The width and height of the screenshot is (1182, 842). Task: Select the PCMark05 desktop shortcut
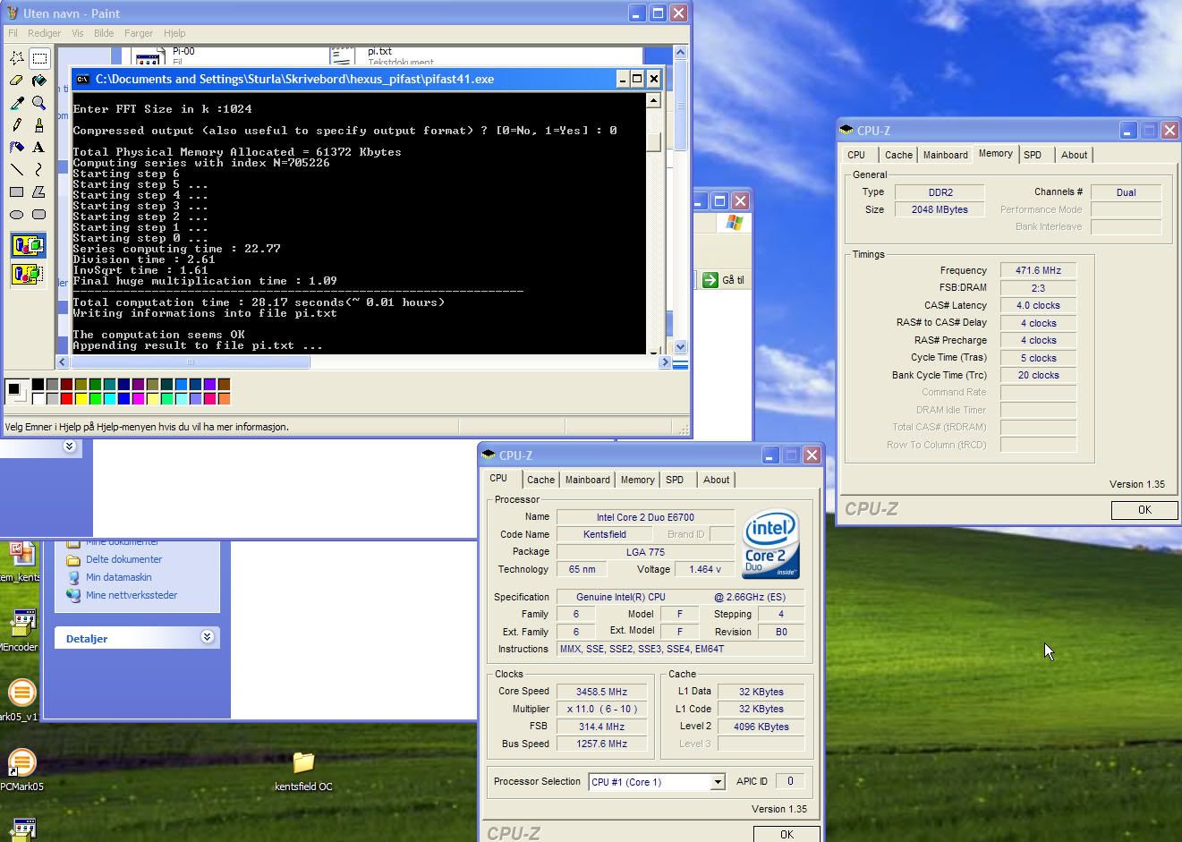(21, 771)
